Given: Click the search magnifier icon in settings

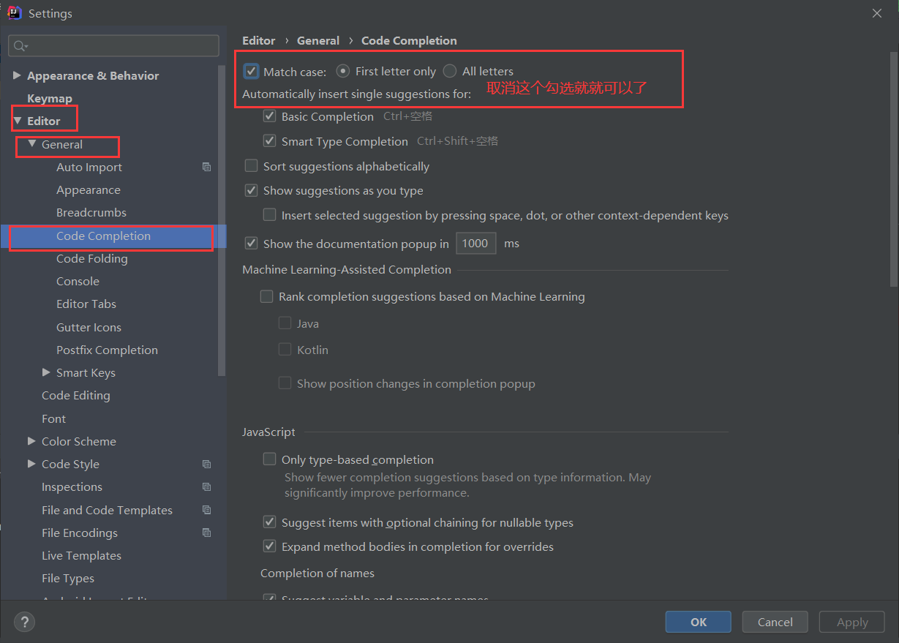Looking at the screenshot, I should pyautogui.click(x=20, y=46).
